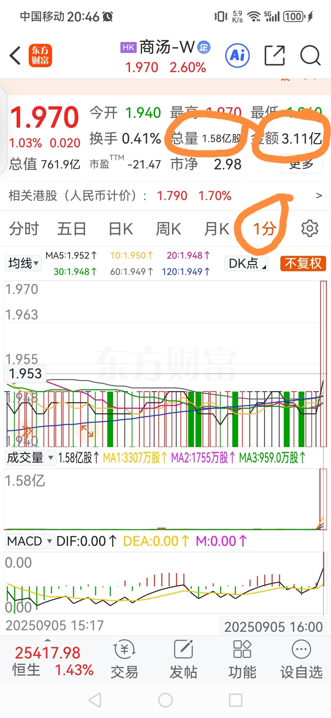Open 均线 indicator dropdown
The height and width of the screenshot is (718, 331).
23,263
